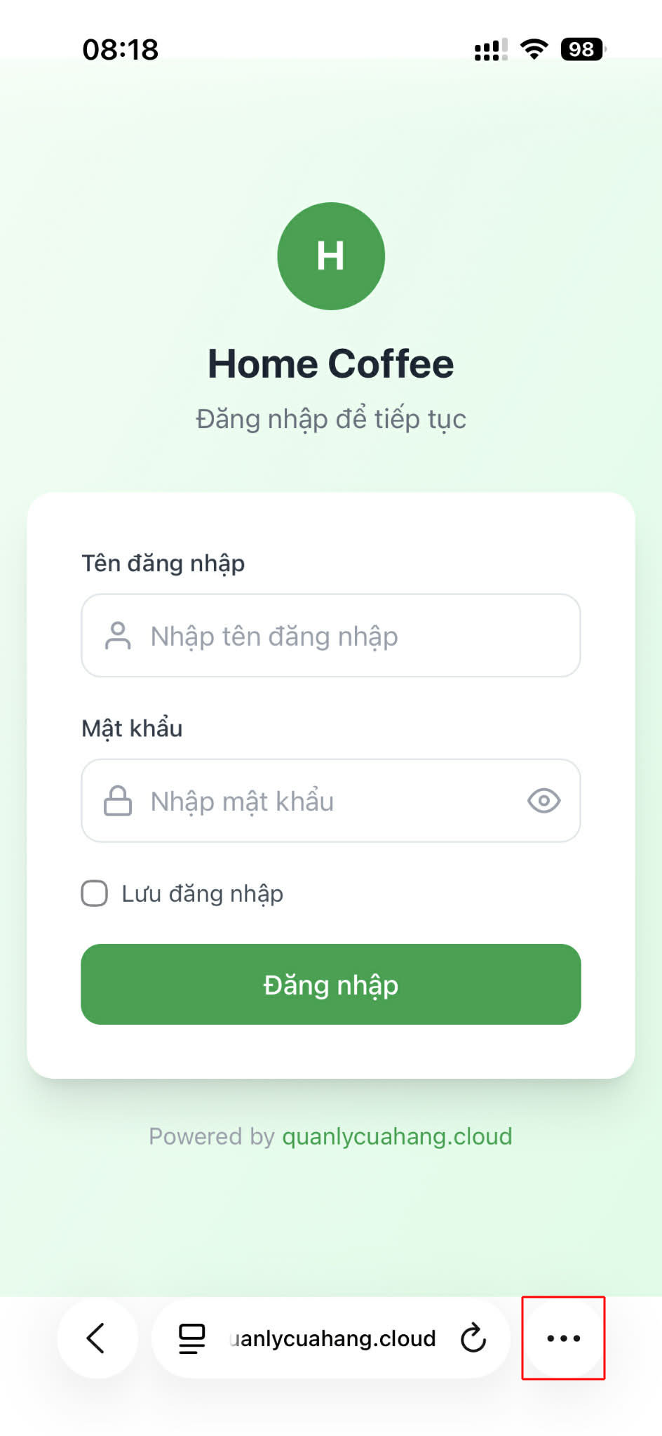
Task: Tap the green H logo avatar
Action: (x=331, y=255)
